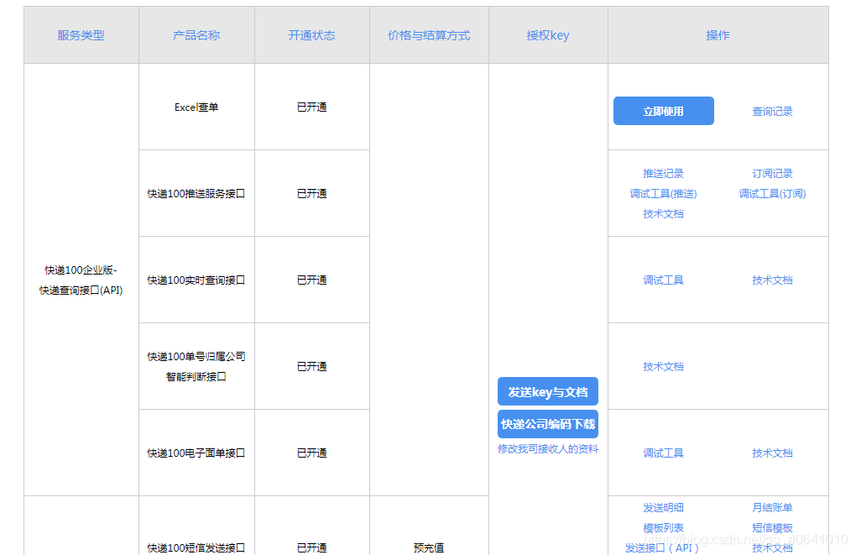Open 调试工具(推送) for push API
Screen dimensions: 856x555
pyautogui.click(x=662, y=194)
